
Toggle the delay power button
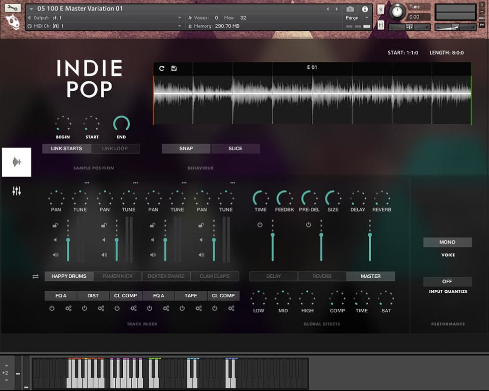[259, 225]
